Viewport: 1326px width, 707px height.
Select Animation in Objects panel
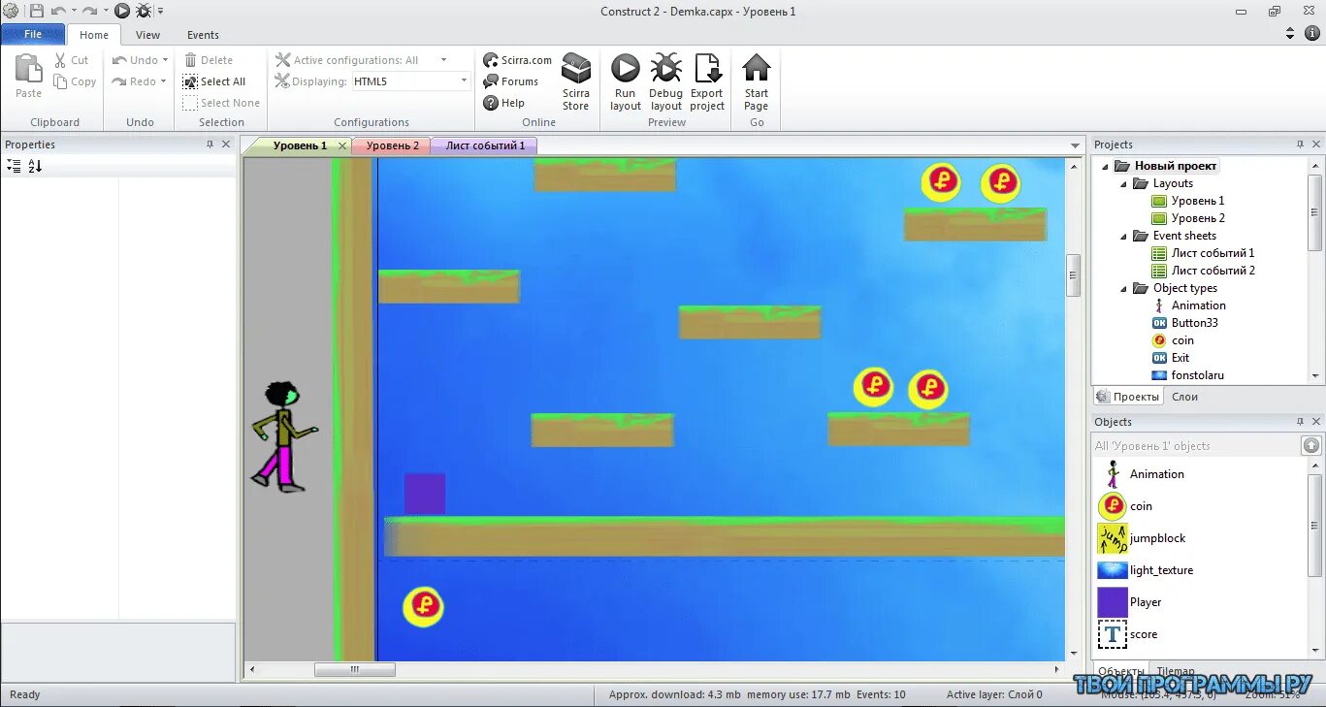[x=1141, y=474]
